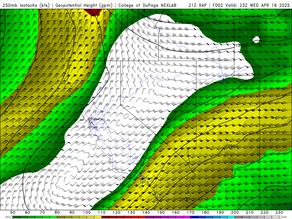Click the bright red swatch just left of 140
This screenshot has height=219, width=292.
pyautogui.click(x=142, y=217)
